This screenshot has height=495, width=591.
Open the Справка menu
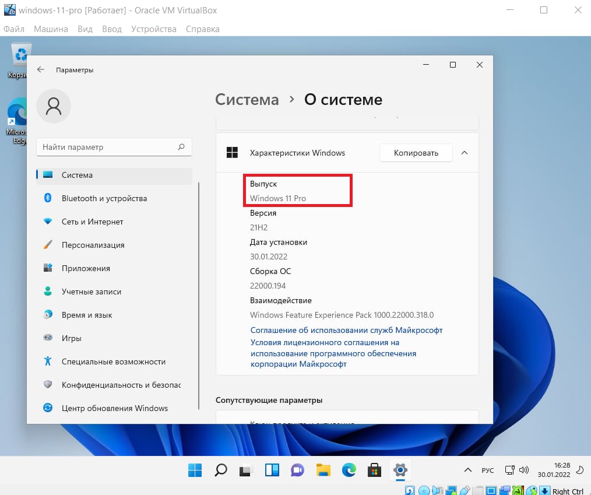tap(203, 29)
